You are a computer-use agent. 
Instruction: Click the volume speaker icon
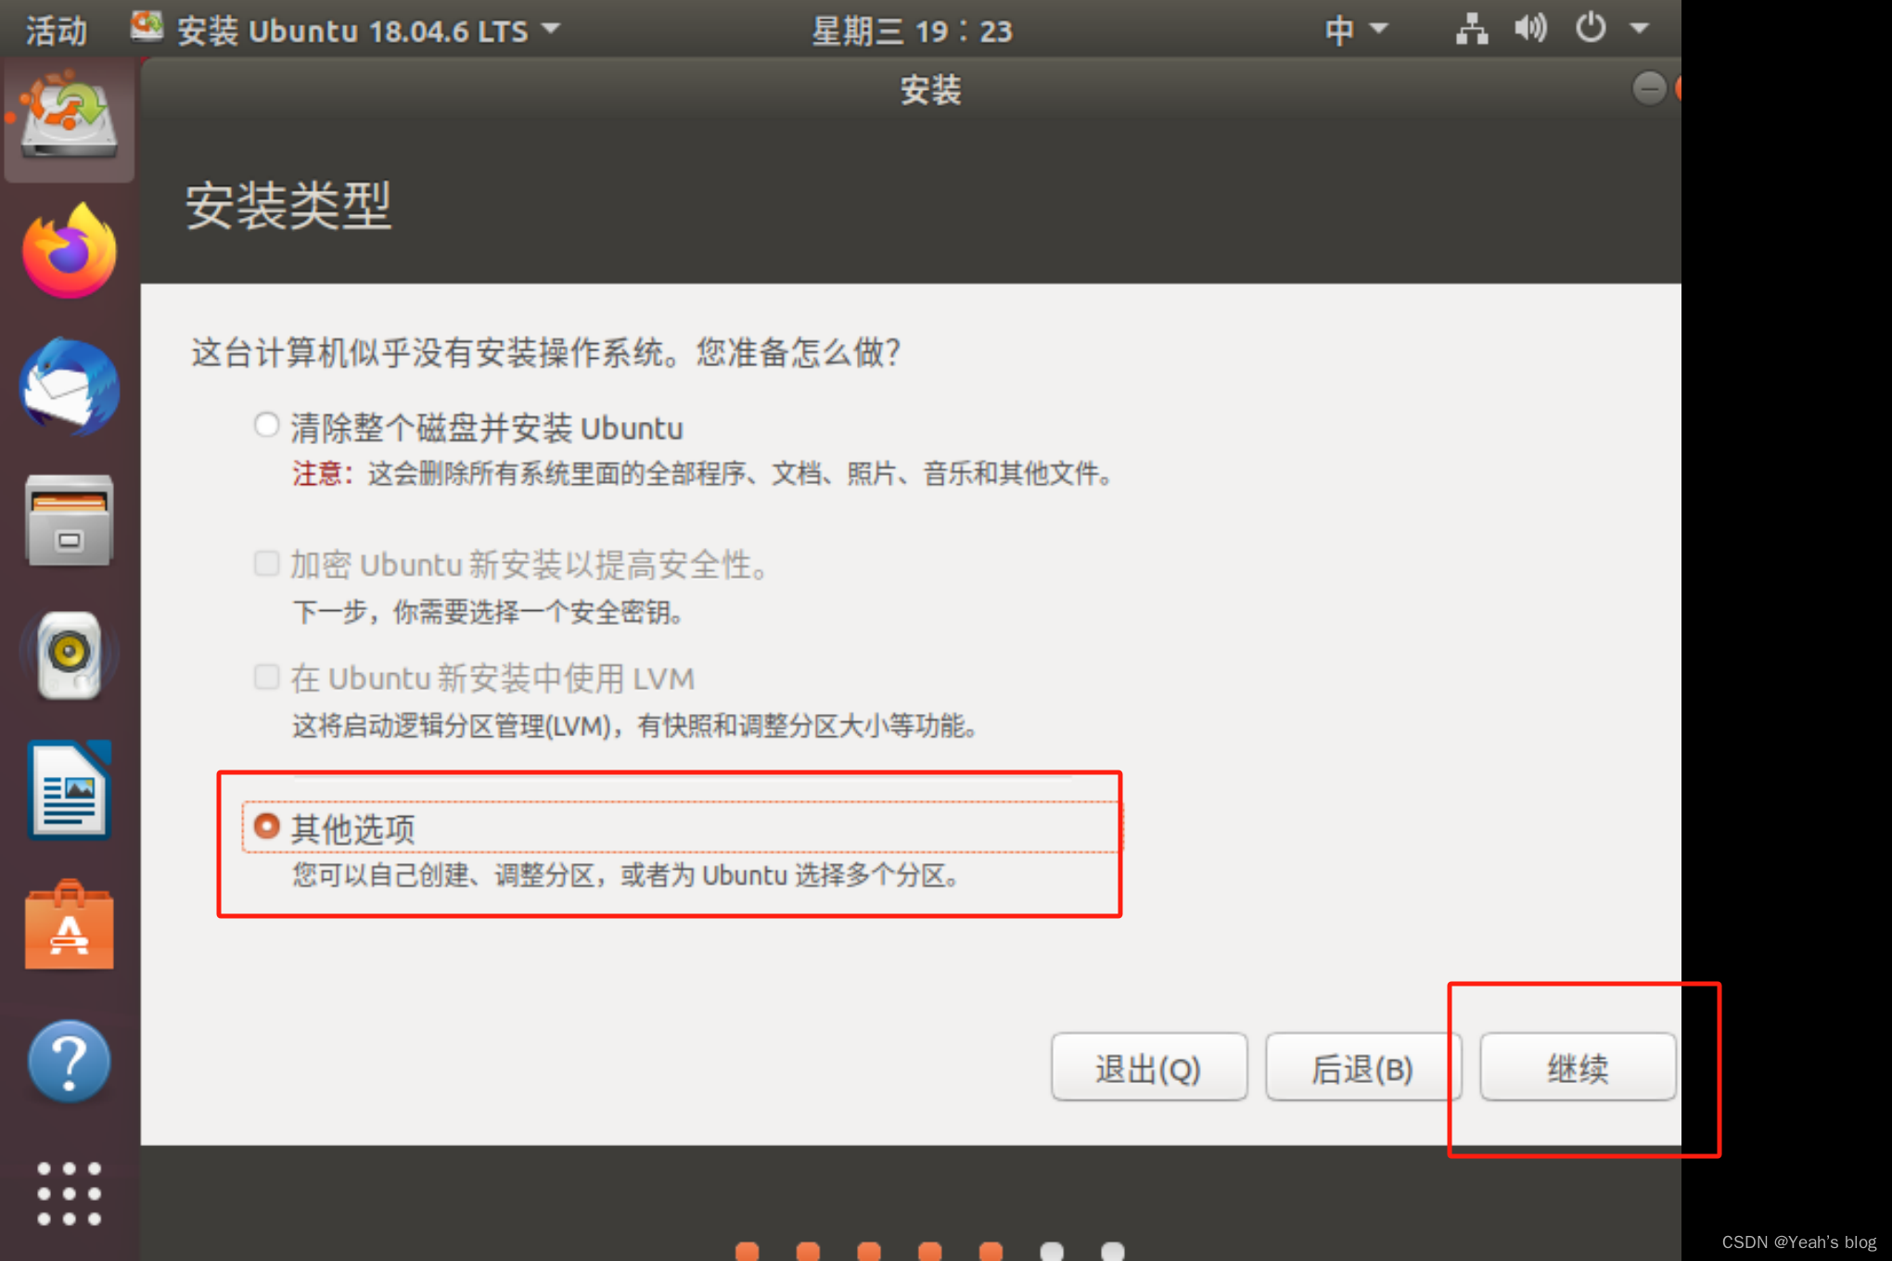[x=1530, y=30]
